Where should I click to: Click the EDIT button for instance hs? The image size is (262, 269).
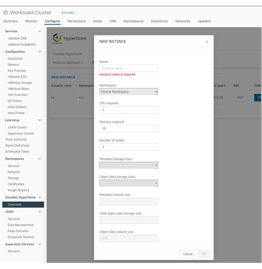pos(240,97)
